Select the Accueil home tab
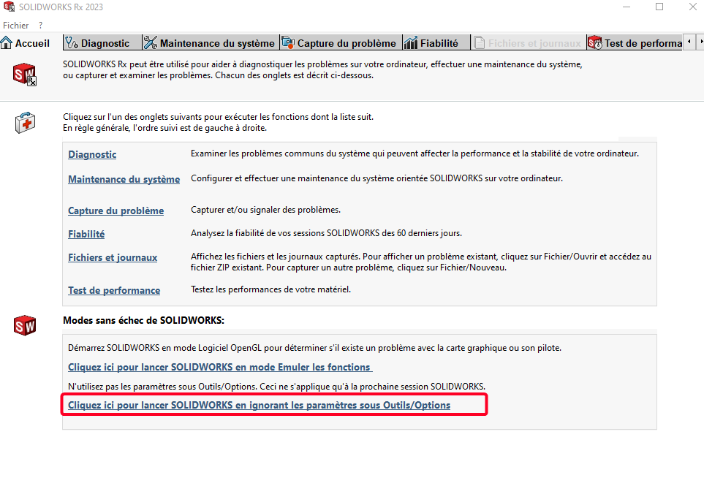Image resolution: width=704 pixels, height=497 pixels. [26, 43]
